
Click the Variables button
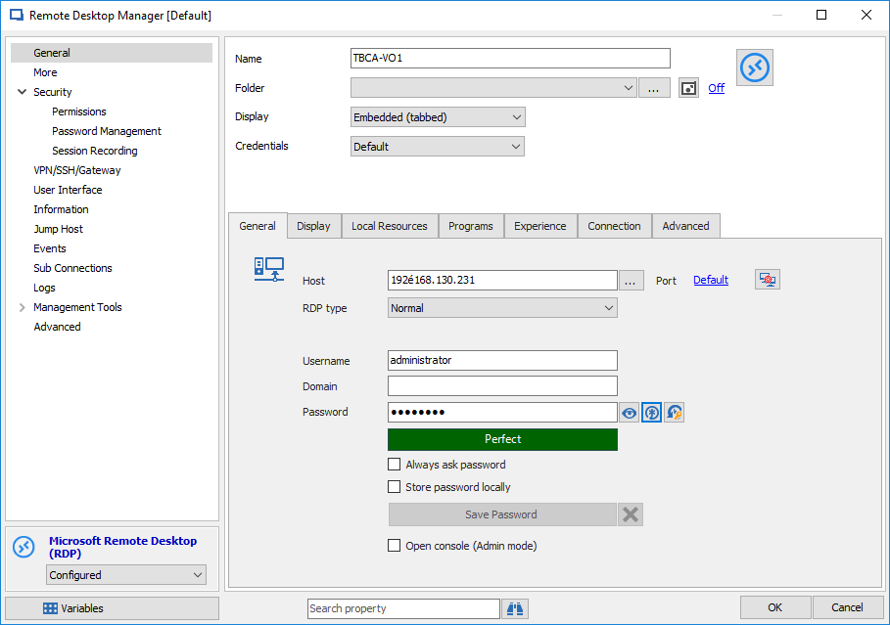point(112,608)
